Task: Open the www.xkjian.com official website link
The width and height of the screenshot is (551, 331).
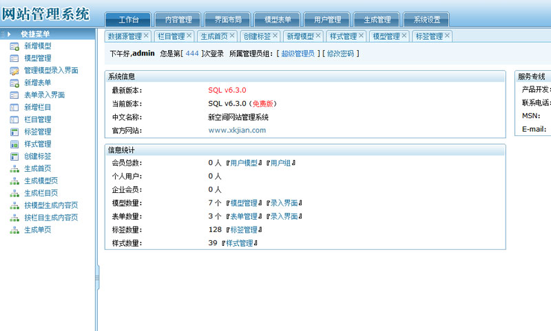Action: click(x=237, y=130)
